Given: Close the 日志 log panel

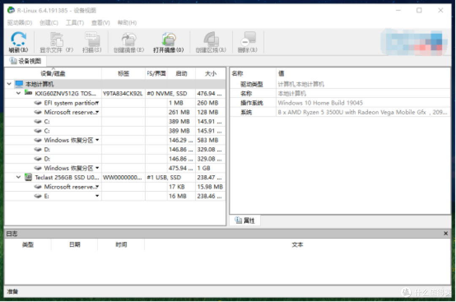Looking at the screenshot, I should point(445,233).
